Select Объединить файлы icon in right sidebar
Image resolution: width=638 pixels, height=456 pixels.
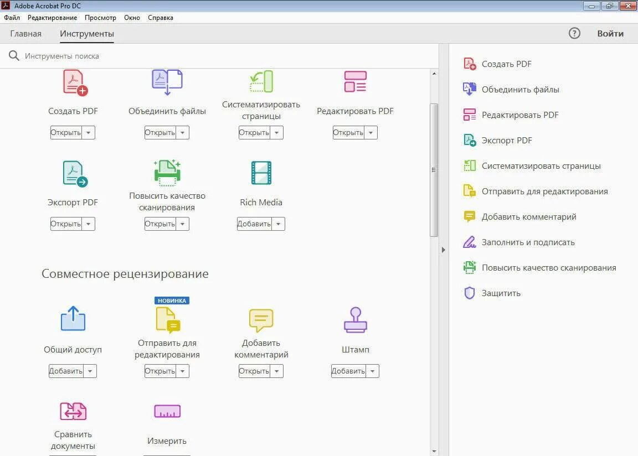point(470,89)
